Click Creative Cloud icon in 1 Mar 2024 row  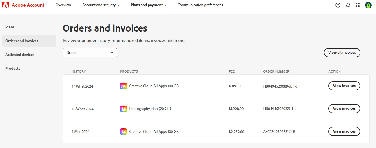(x=123, y=131)
